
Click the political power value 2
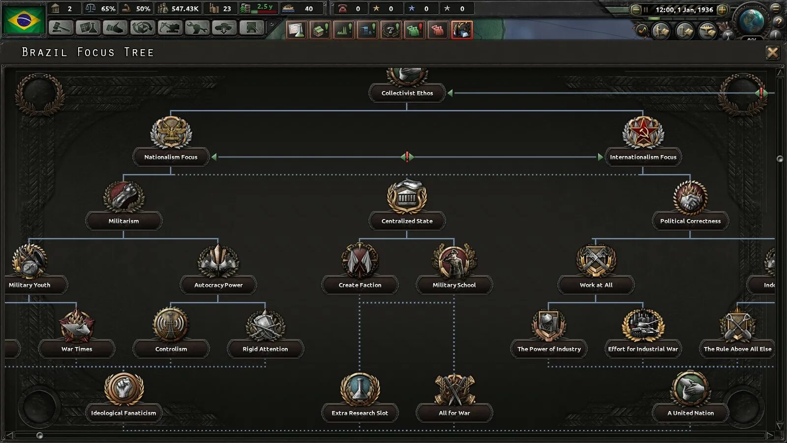pyautogui.click(x=63, y=8)
